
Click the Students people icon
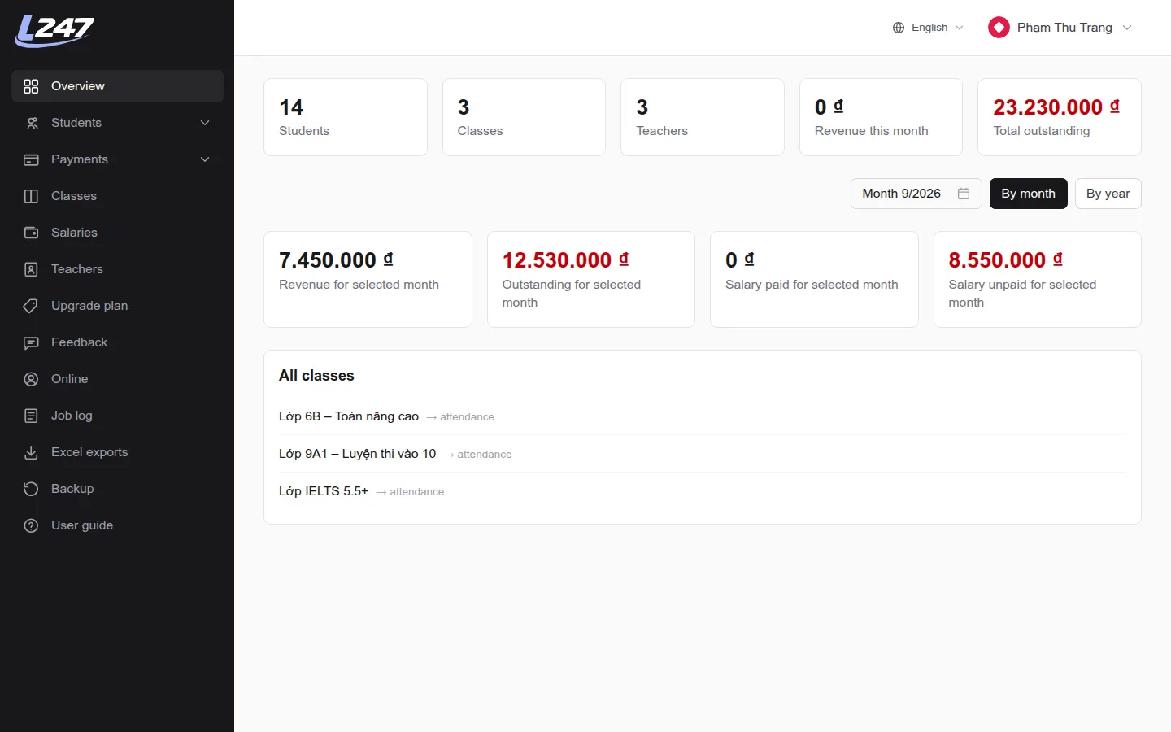pos(31,123)
